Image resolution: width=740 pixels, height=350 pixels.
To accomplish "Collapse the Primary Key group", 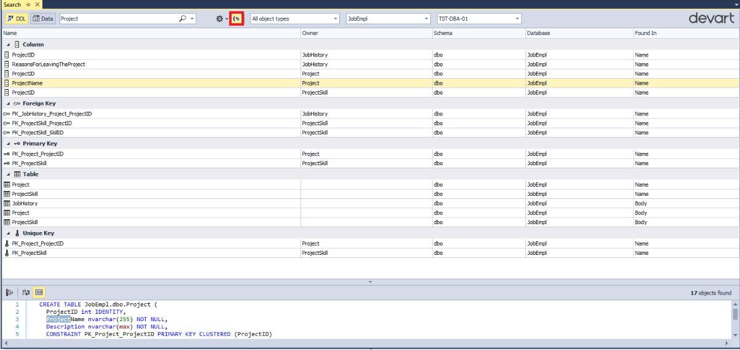I will click(8, 143).
